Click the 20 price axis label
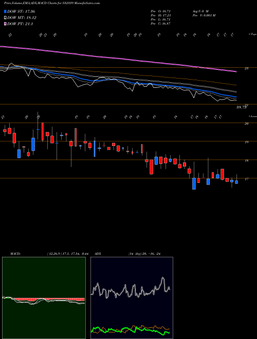The width and height of the screenshot is (257, 339). coord(246,124)
